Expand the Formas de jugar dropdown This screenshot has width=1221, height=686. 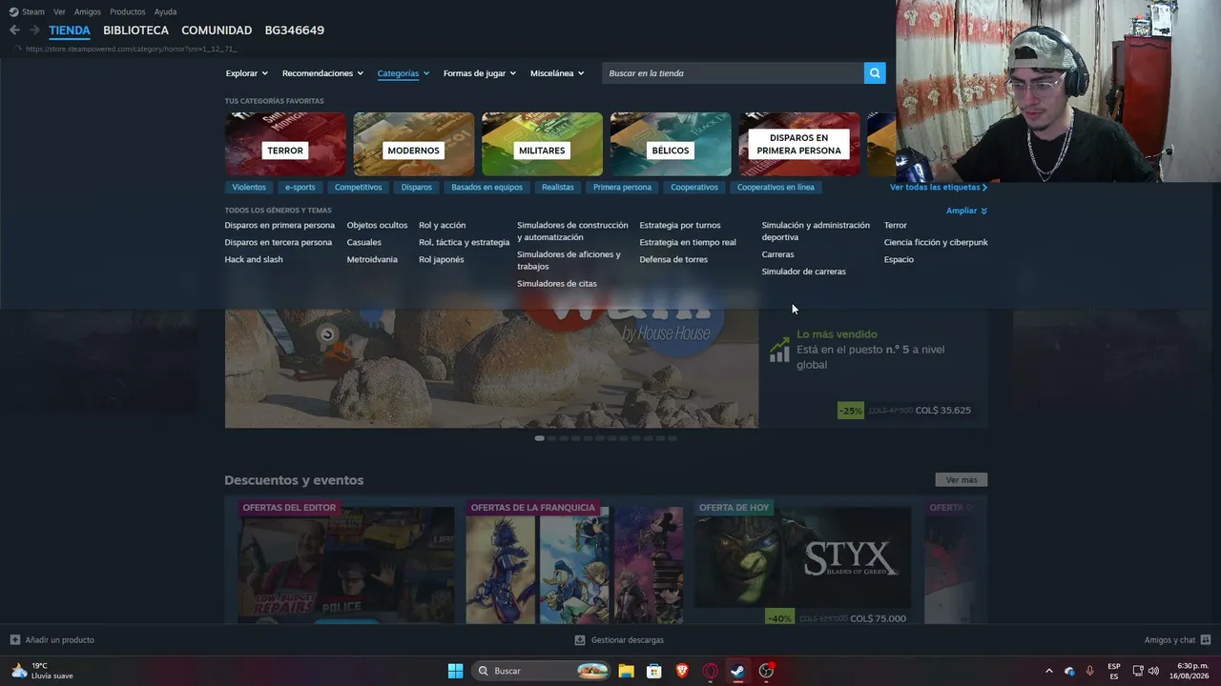click(x=480, y=73)
